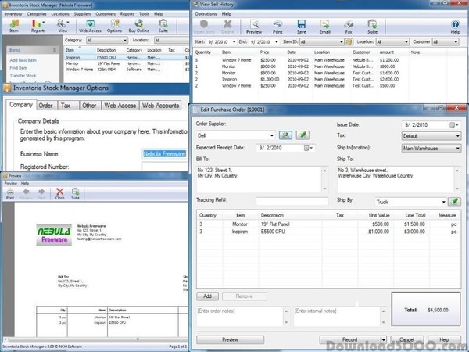Open calendar picker for Issue Date

click(x=454, y=125)
